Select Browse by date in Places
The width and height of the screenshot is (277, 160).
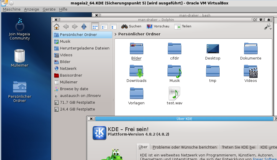pos(82,89)
